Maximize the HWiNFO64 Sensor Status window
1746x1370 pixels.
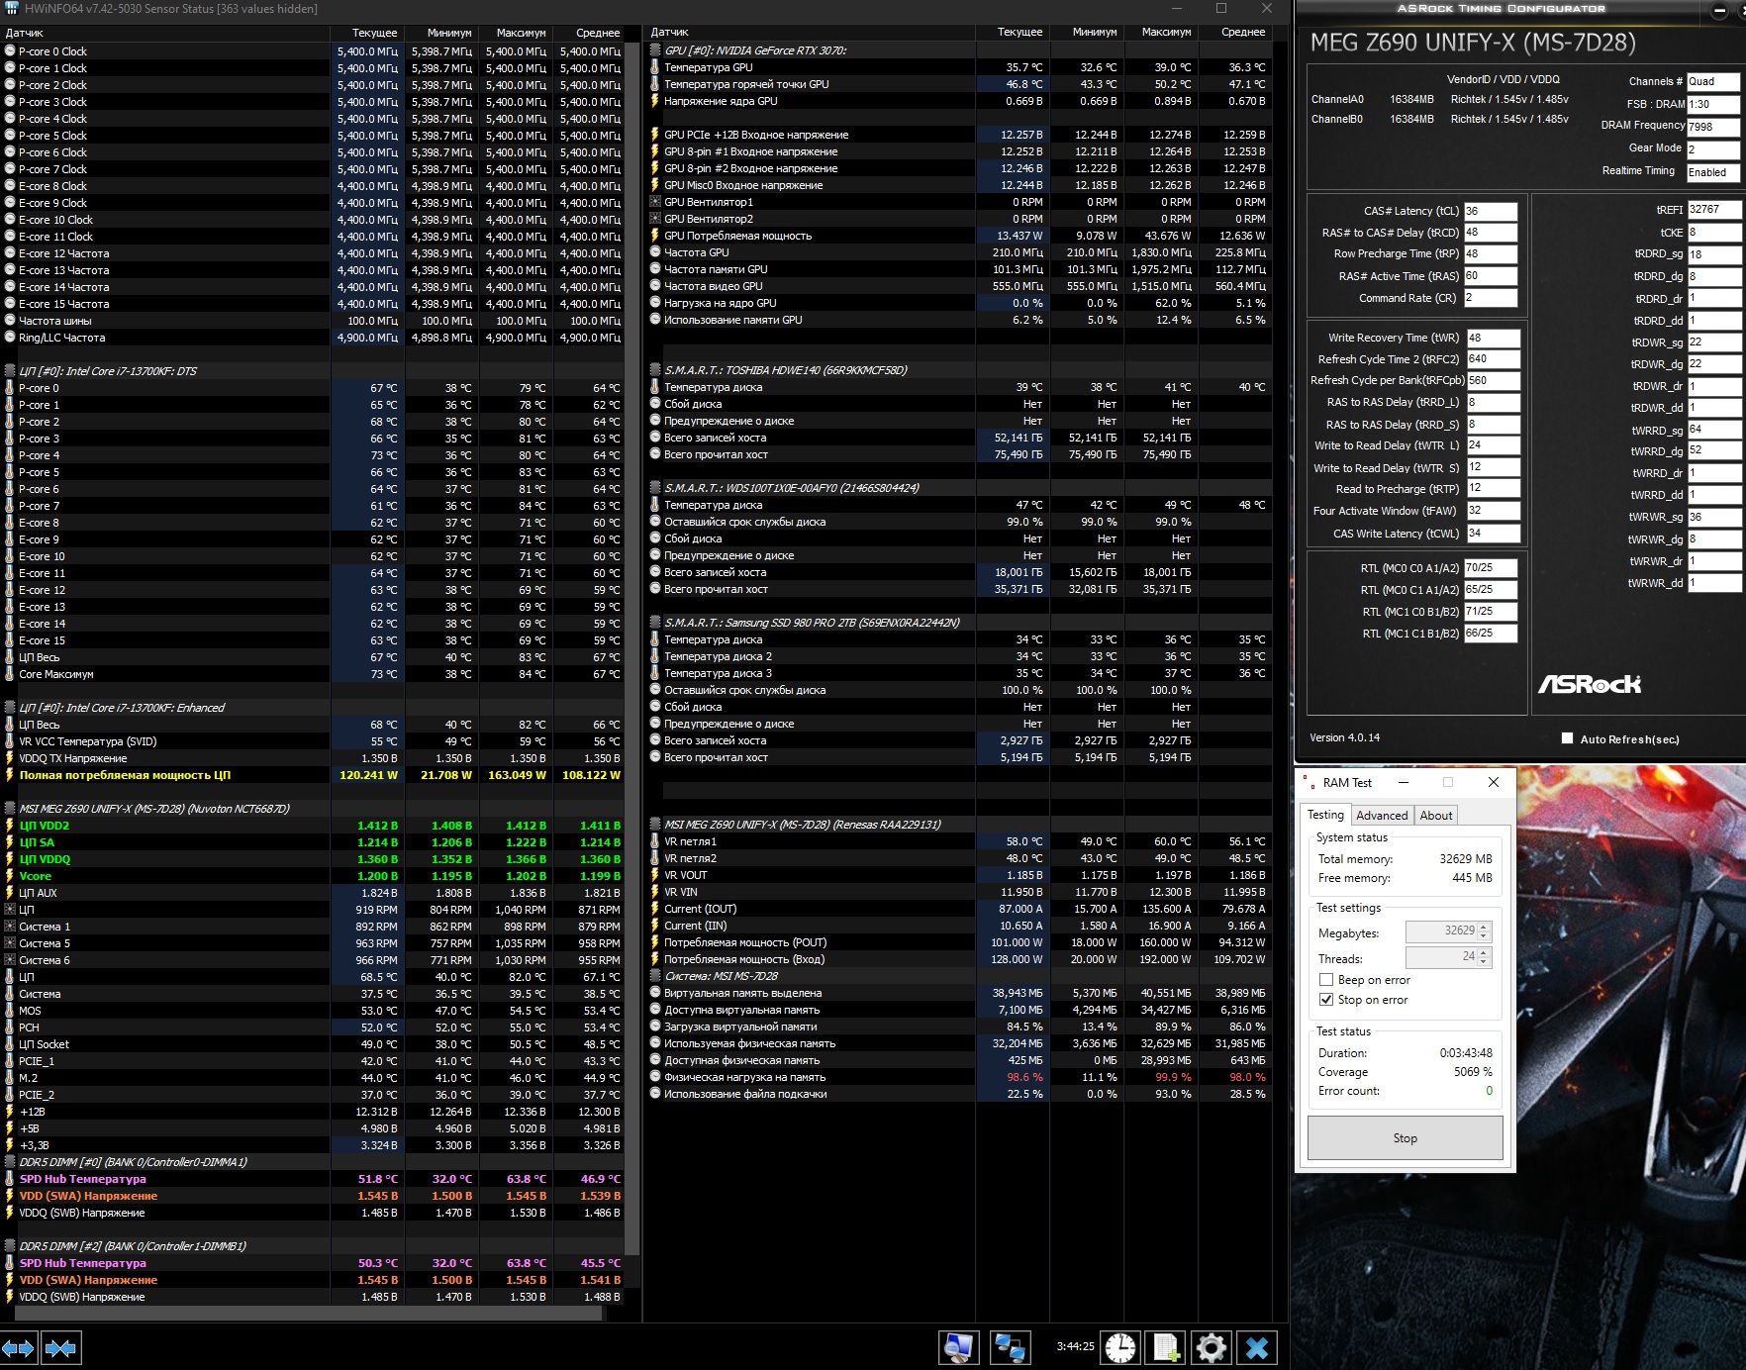[1221, 9]
